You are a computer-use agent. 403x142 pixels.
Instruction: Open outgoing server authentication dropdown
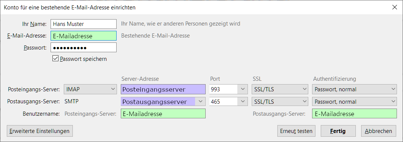coord(354,101)
